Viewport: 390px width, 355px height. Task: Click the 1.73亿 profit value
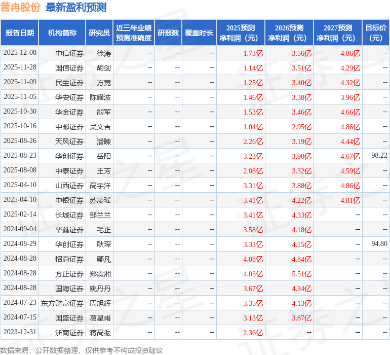pyautogui.click(x=253, y=53)
